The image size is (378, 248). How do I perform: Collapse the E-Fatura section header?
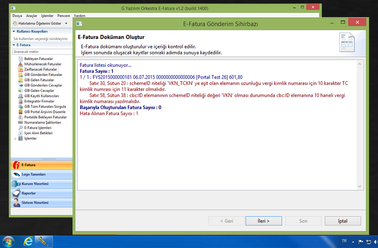pos(14,45)
